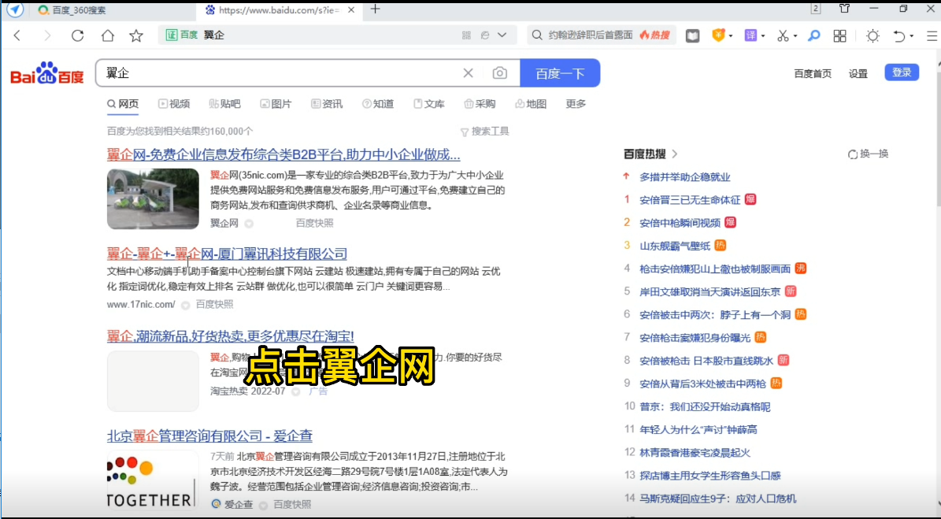Expand the screenshot tool dropdown arrow

click(x=795, y=36)
